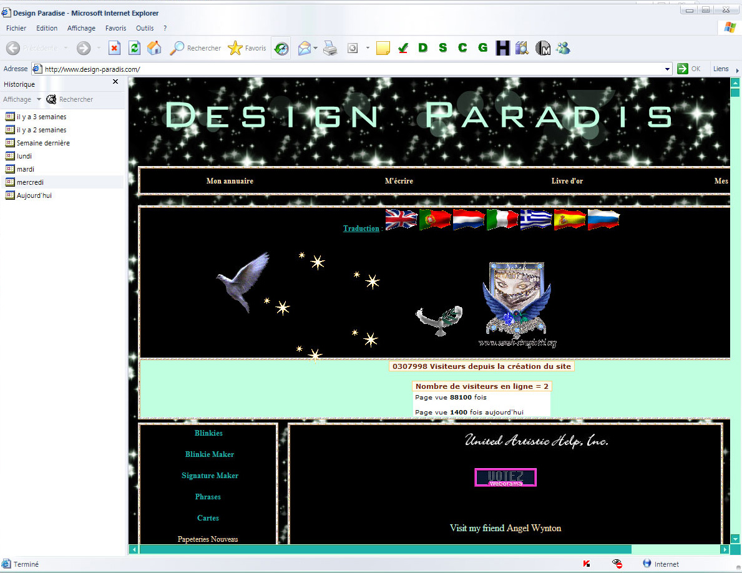Image resolution: width=742 pixels, height=573 pixels.
Task: Open the 'M'écrire' link
Action: coord(399,181)
